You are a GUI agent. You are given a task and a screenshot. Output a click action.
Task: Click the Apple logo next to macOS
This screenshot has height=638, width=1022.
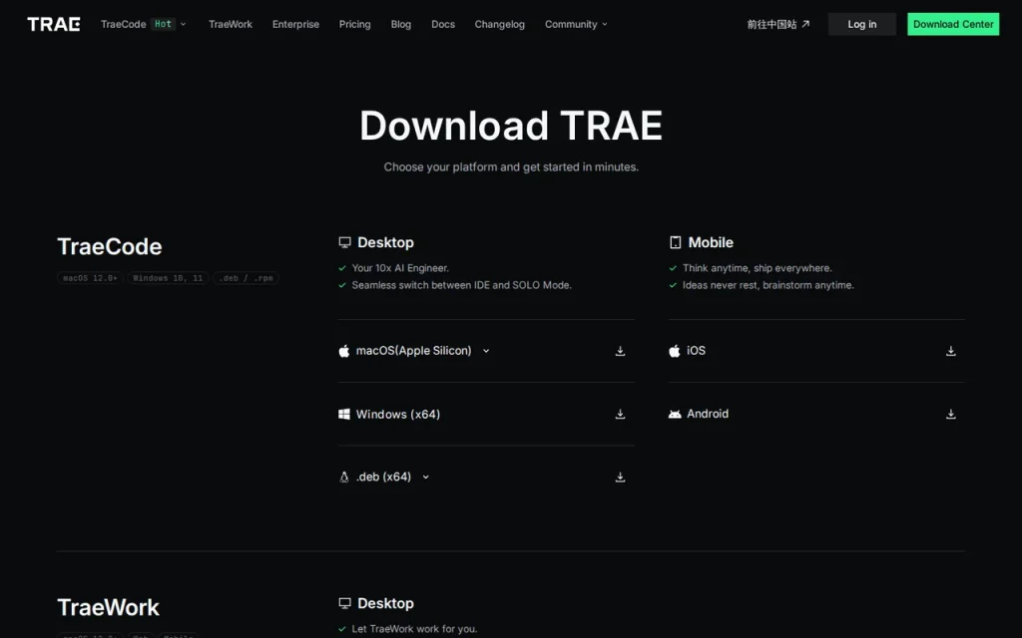point(344,351)
